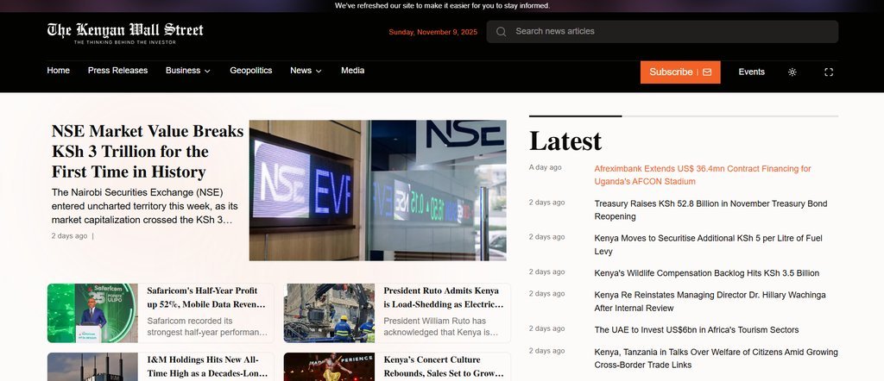Open Kenya Re Reinstates Managing Director article
This screenshot has height=381, width=884.
(x=710, y=302)
